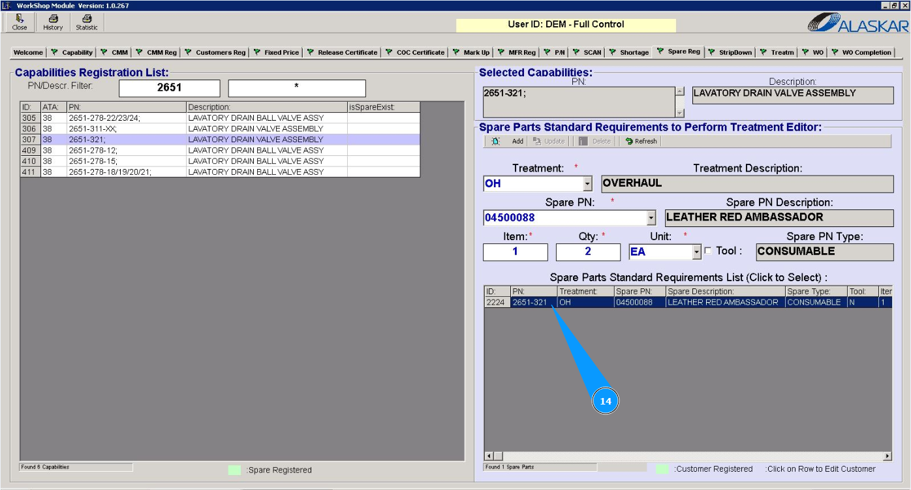This screenshot has height=490, width=911.
Task: Click the ALASKAR logo
Action: point(858,24)
